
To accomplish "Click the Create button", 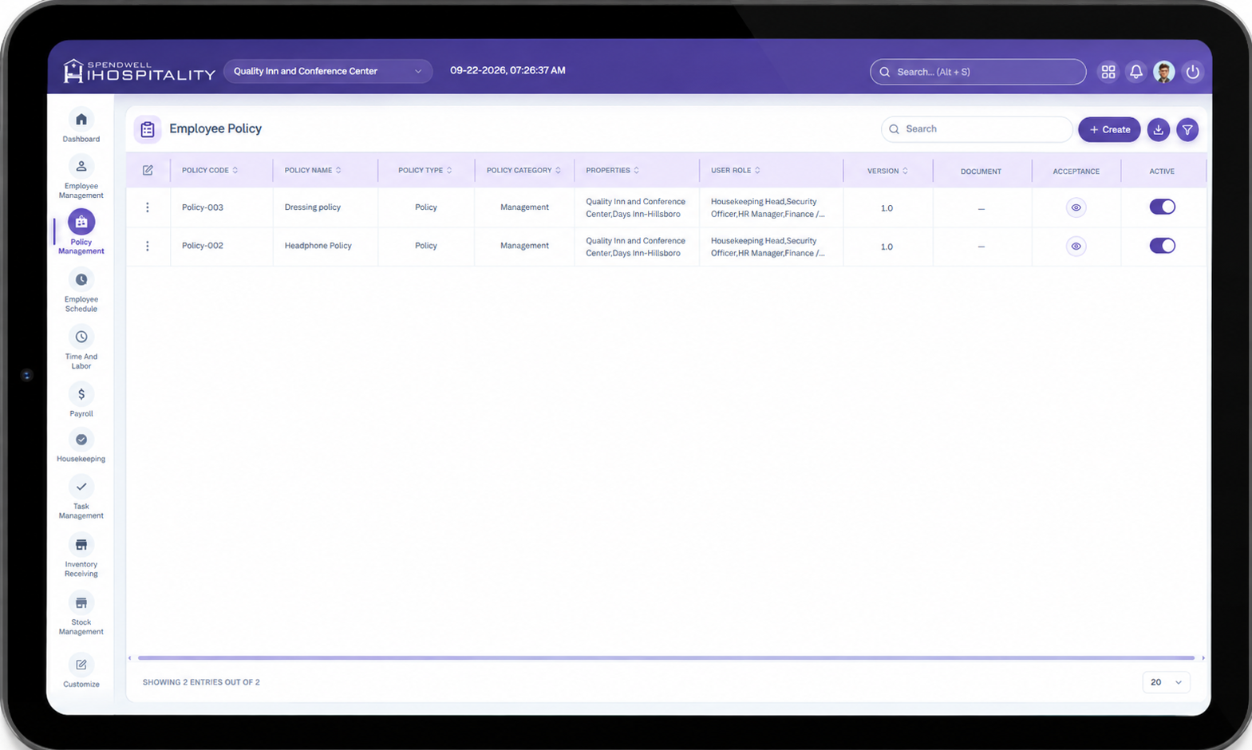I will (1109, 129).
